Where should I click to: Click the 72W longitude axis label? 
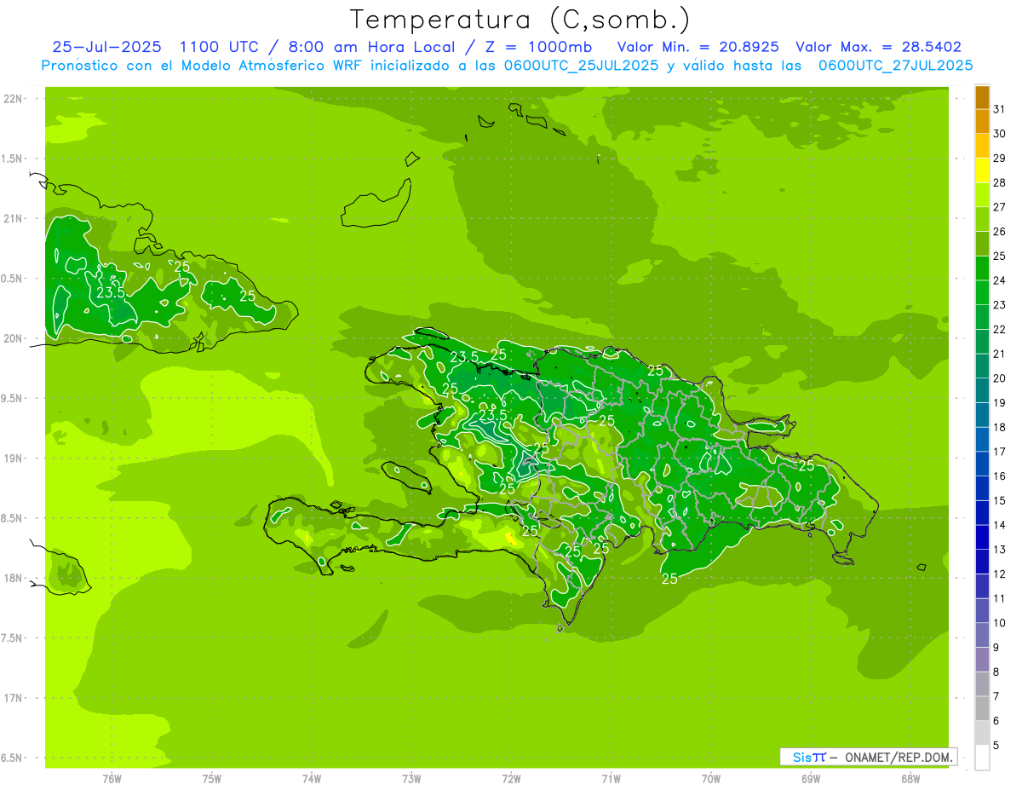pyautogui.click(x=511, y=779)
